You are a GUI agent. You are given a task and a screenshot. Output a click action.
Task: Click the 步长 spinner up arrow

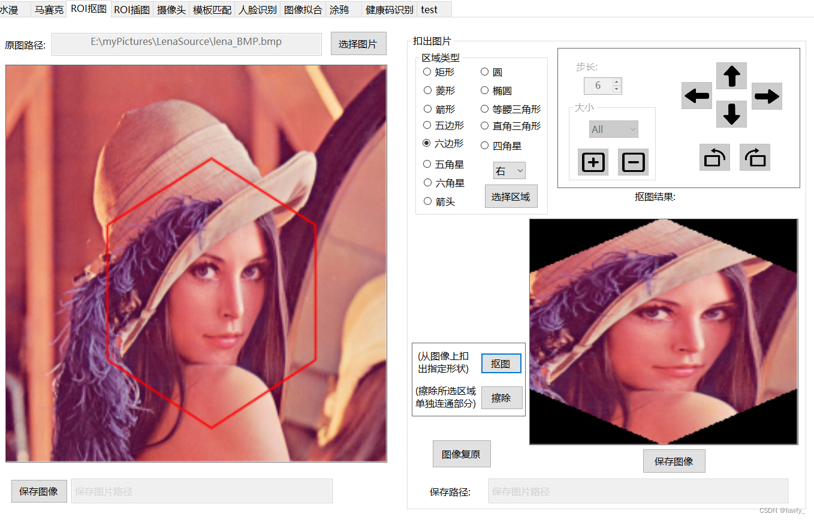click(x=616, y=82)
